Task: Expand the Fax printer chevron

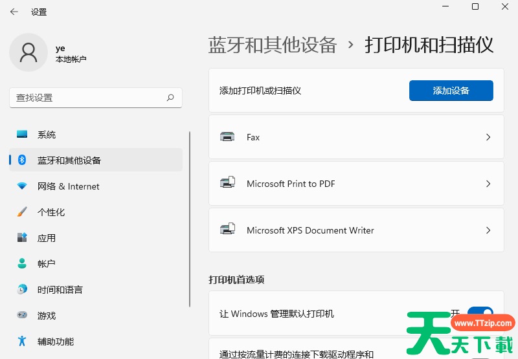Action: pyautogui.click(x=488, y=137)
